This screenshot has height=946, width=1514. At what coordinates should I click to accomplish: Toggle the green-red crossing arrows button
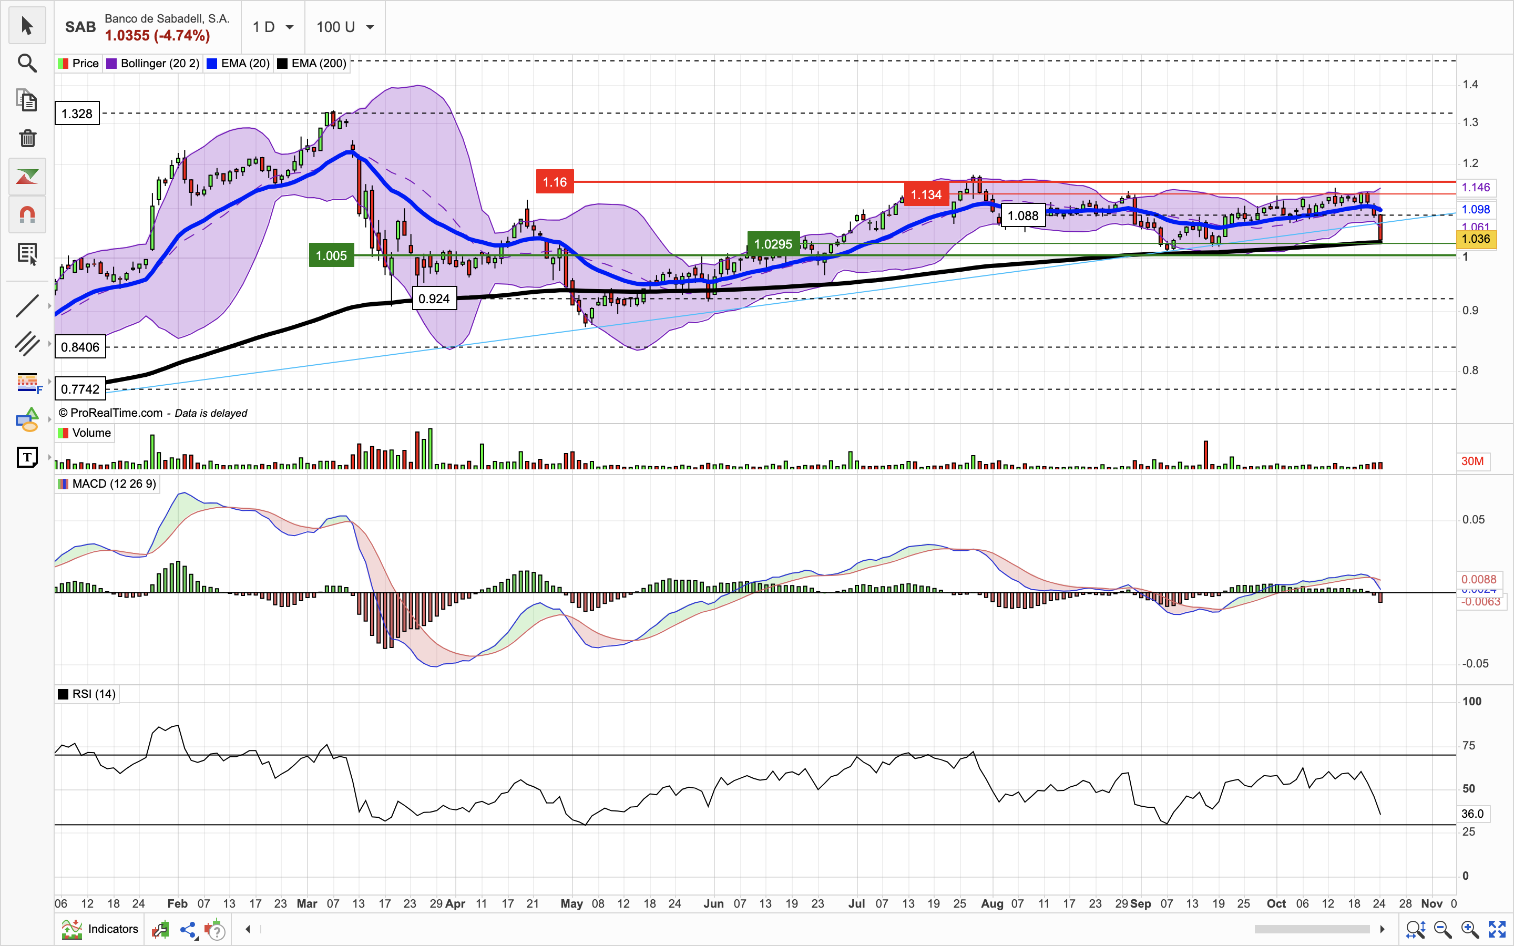27,177
